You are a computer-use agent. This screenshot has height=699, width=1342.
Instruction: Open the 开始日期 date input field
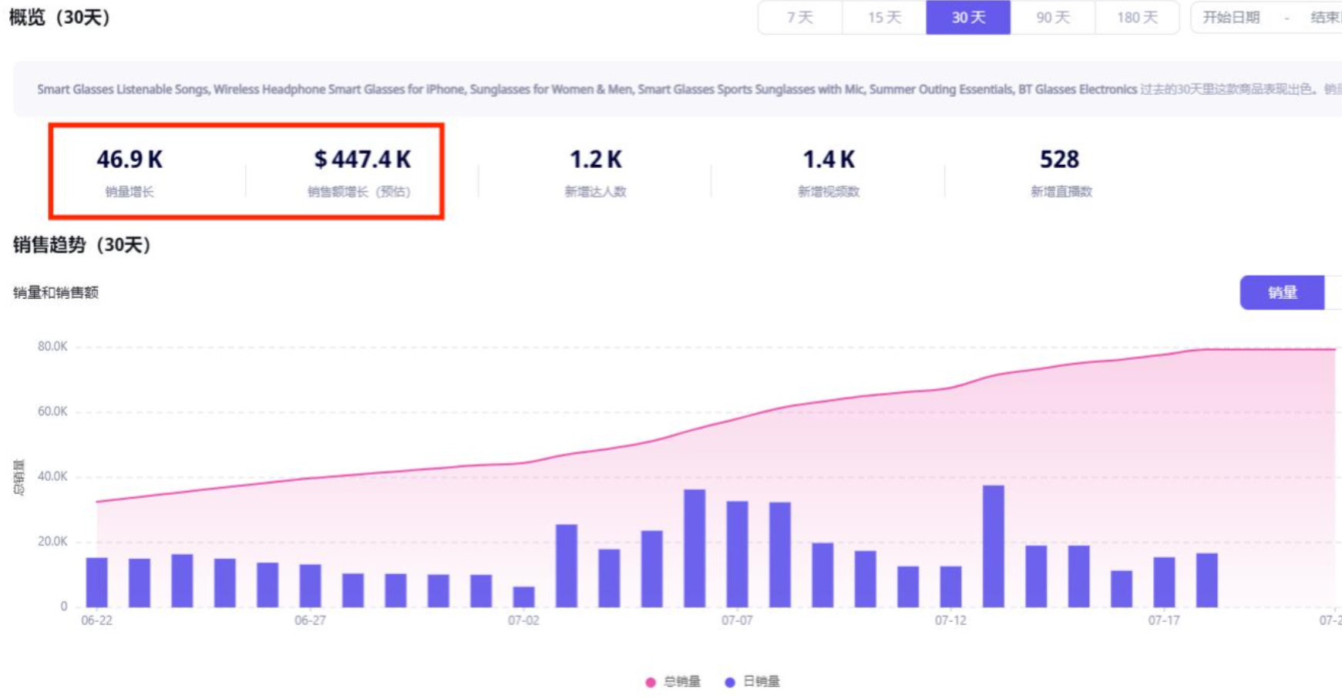(1232, 17)
